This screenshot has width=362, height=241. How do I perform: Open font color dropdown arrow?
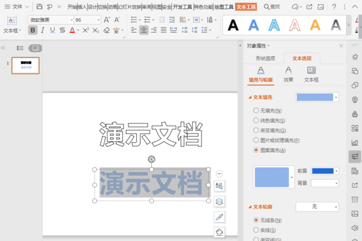[78, 30]
